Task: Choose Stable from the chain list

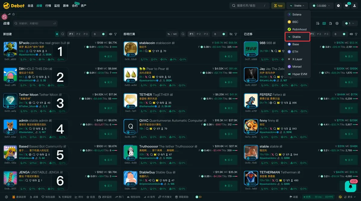Action: tap(297, 37)
